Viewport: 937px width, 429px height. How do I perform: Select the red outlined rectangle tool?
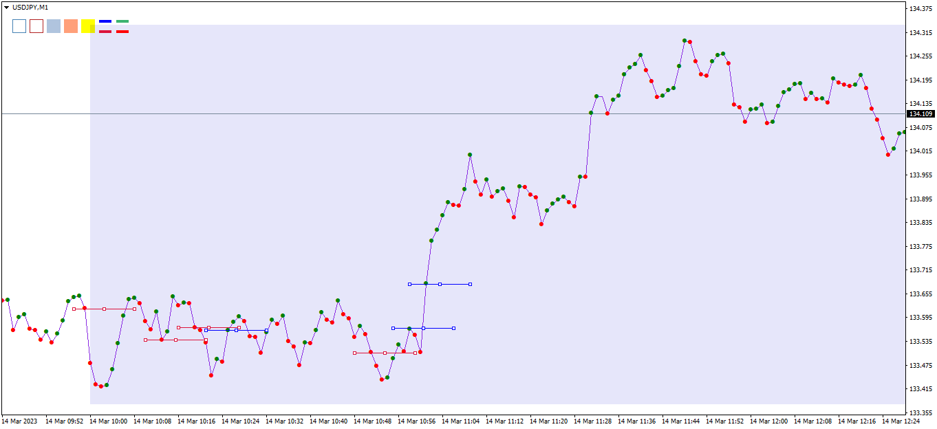[x=36, y=26]
